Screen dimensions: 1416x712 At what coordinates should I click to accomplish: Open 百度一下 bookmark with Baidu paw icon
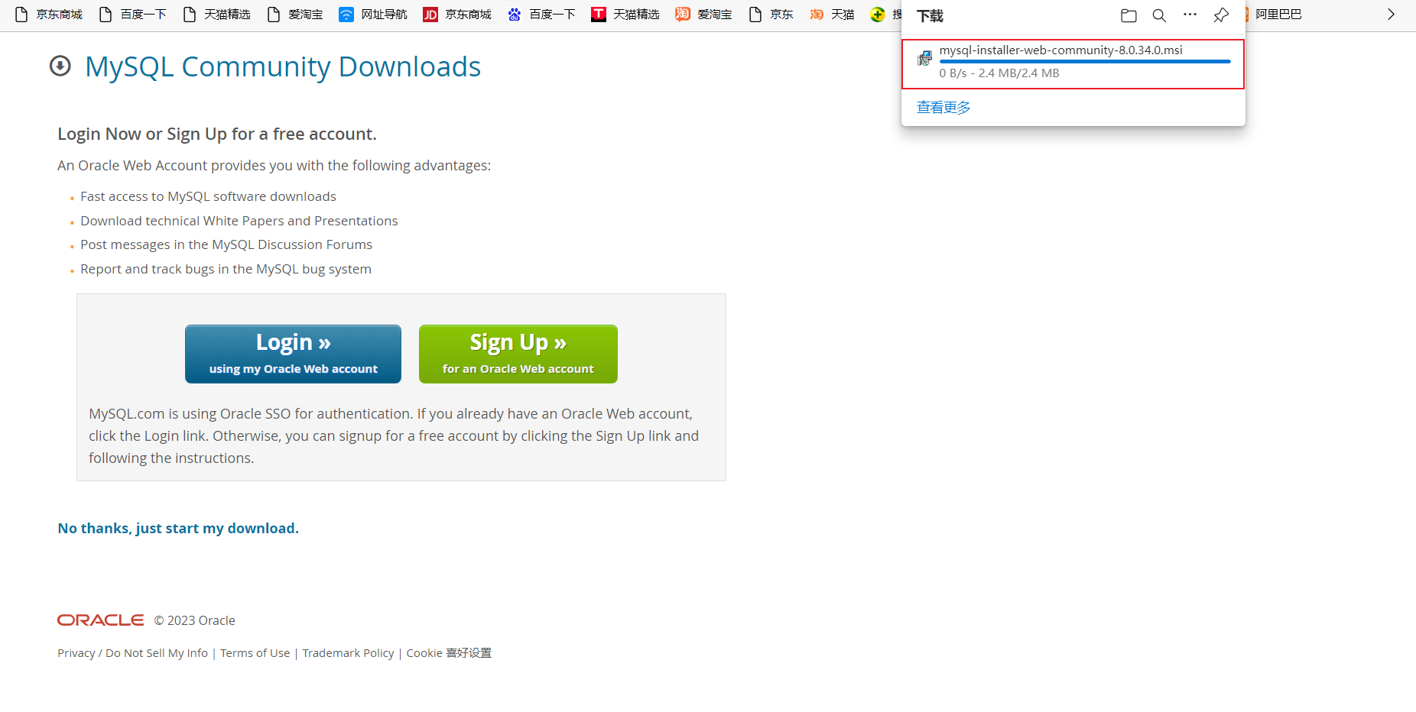(x=541, y=15)
